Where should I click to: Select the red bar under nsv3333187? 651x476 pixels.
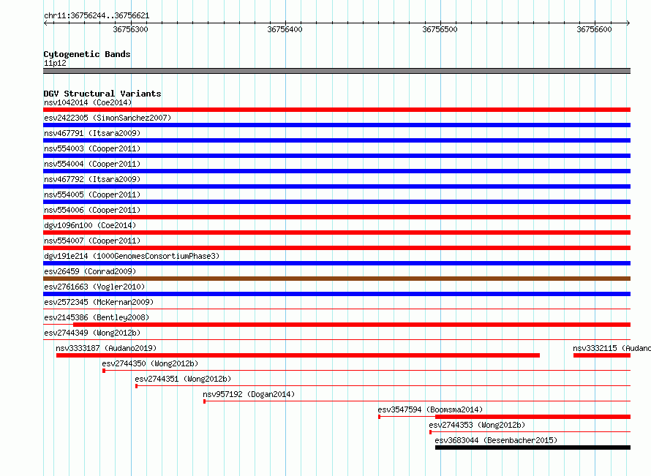pos(298,355)
